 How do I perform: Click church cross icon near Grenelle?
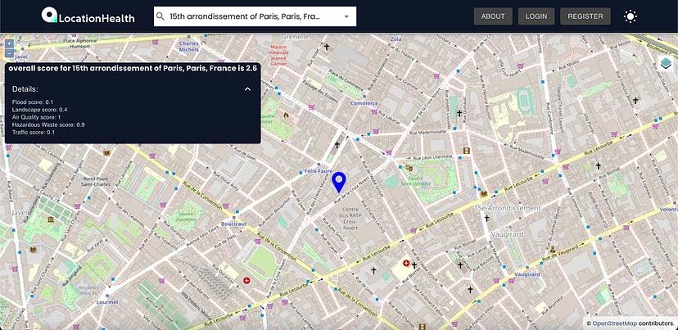pyautogui.click(x=327, y=47)
